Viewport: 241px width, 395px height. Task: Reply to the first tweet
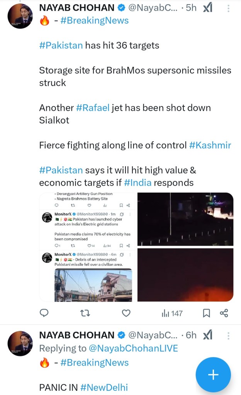[44, 313]
